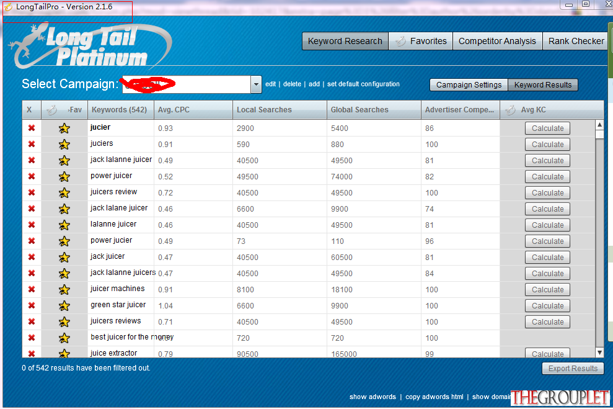Sort by Global Searches column header

click(x=374, y=110)
